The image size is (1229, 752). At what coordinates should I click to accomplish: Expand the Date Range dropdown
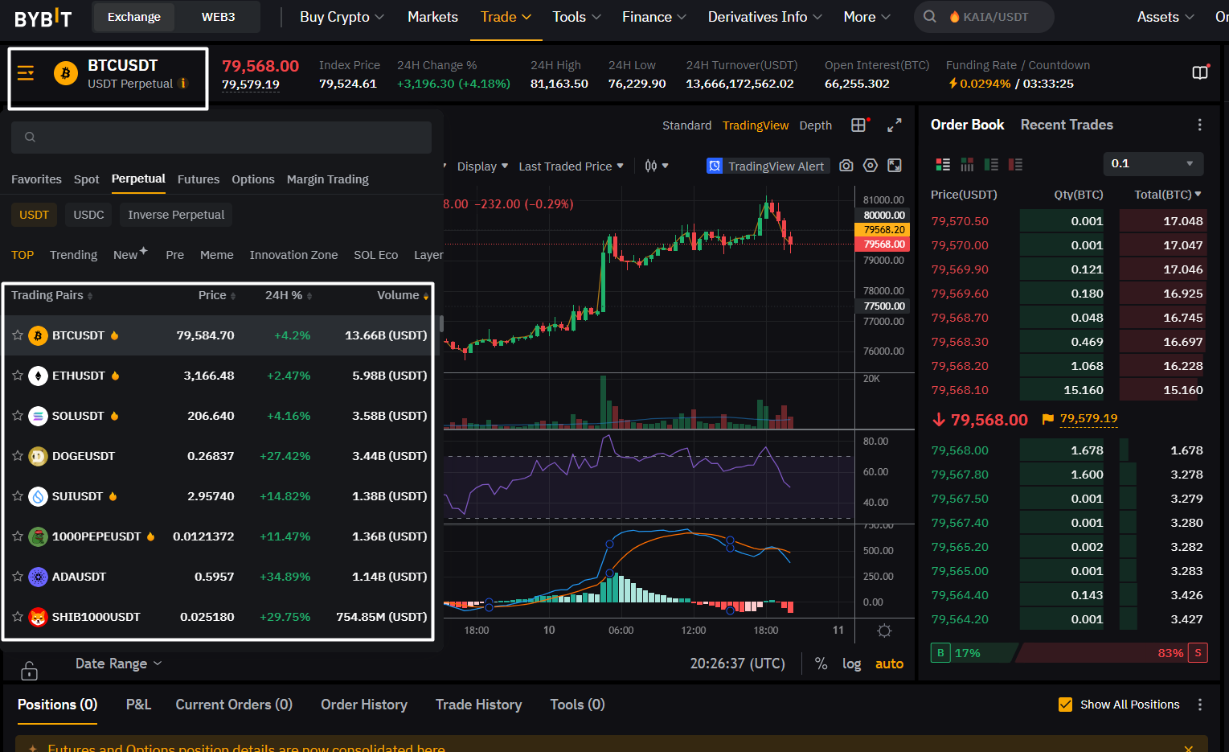click(x=118, y=664)
